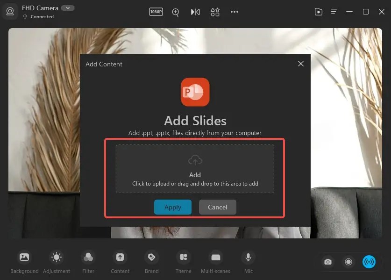Screen dimensions: 391x280
Task: Toggle video mirroring
Action: (195, 12)
